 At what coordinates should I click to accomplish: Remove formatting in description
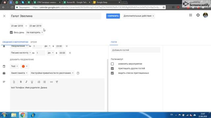57,82
